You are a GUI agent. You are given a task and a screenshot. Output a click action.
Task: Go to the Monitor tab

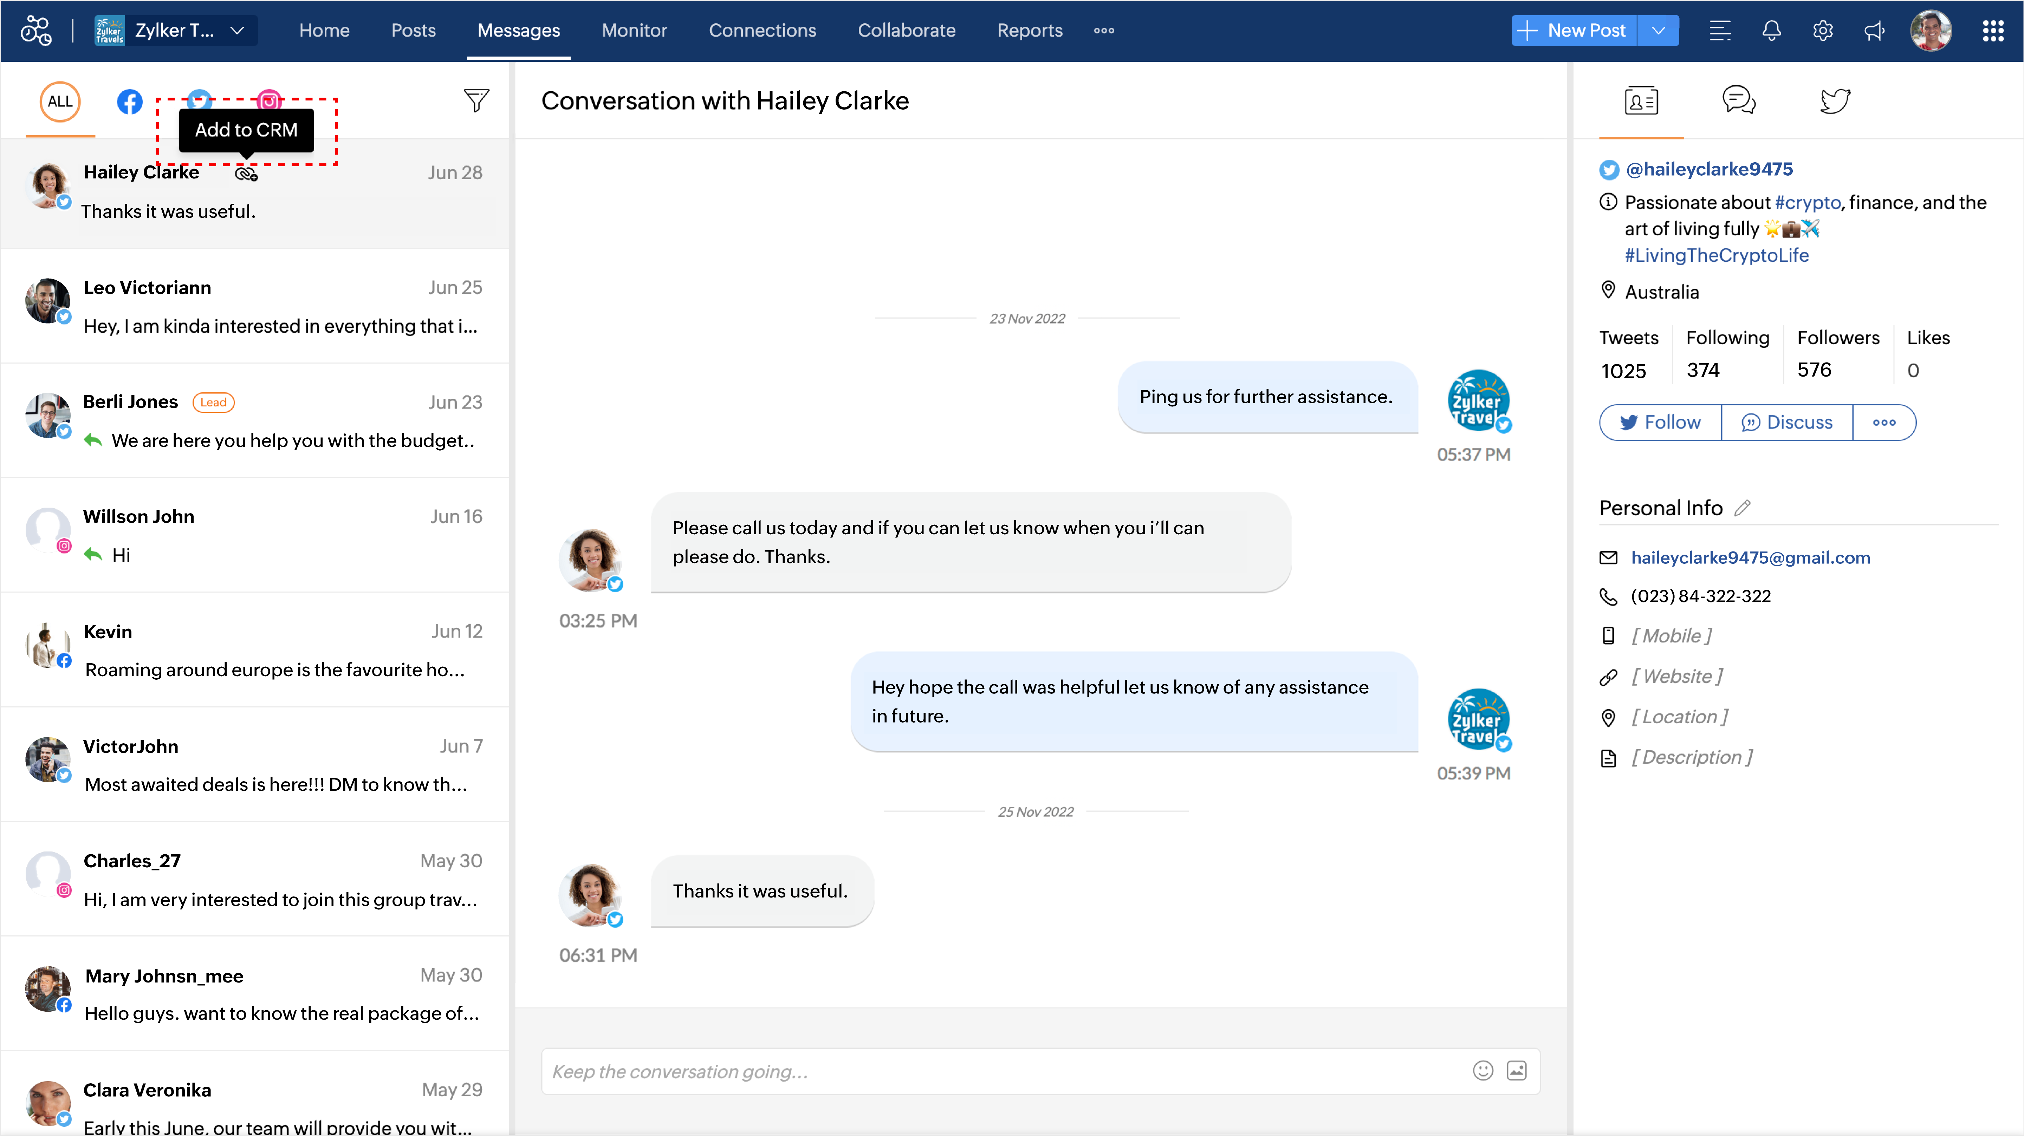634,31
